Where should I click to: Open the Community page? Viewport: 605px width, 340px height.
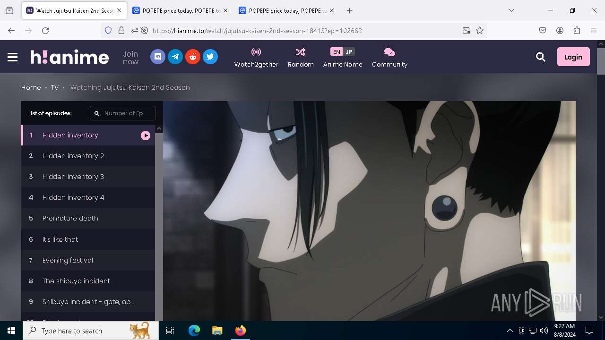click(x=389, y=58)
